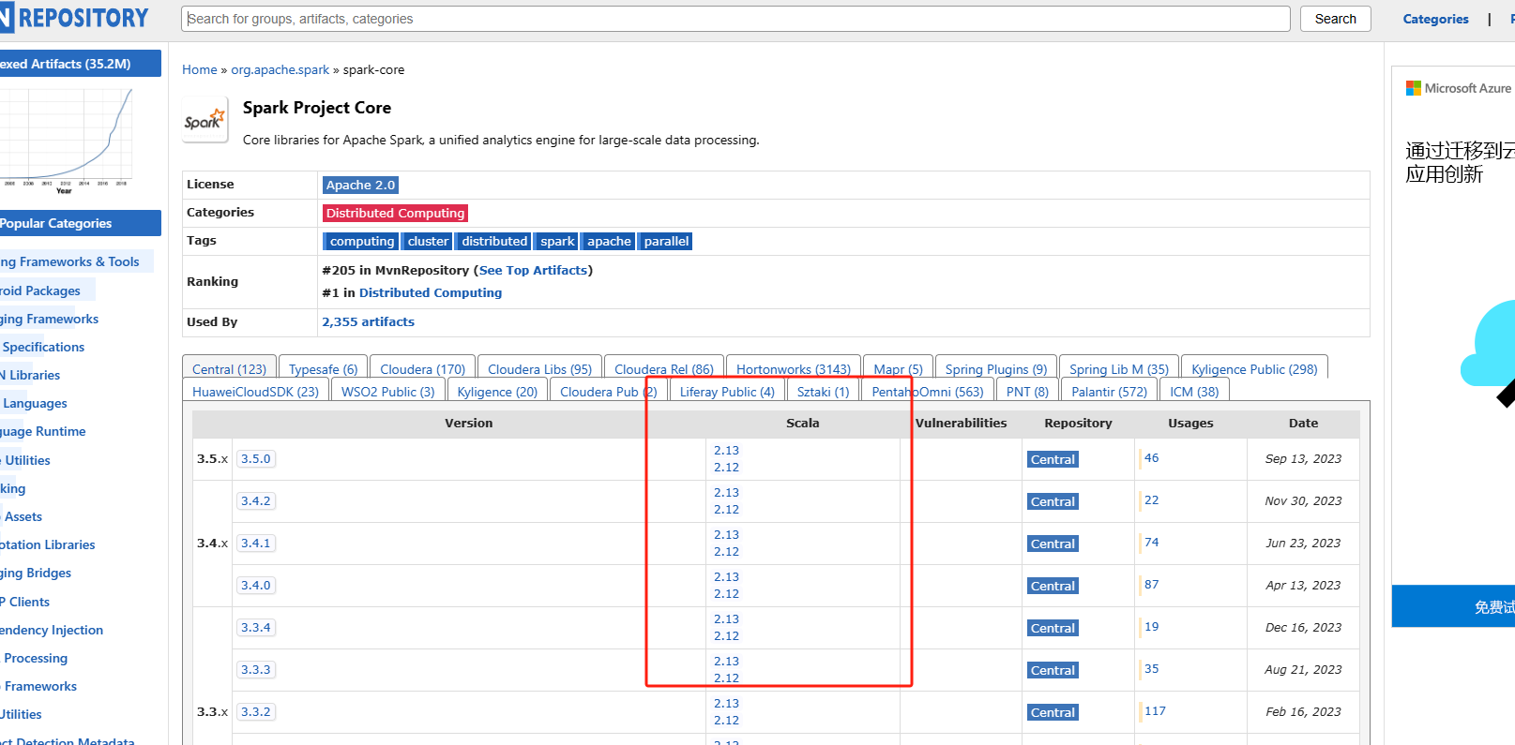
Task: Switch to Kyligence Public (298) tab
Action: [x=1254, y=369]
